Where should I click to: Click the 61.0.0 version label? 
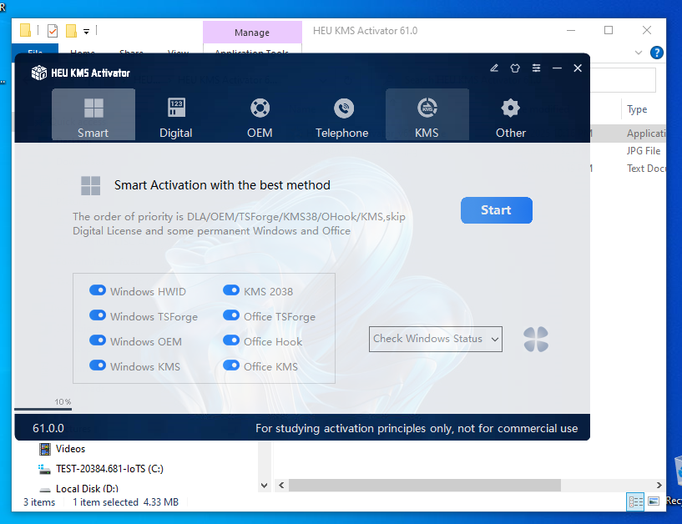(x=48, y=428)
